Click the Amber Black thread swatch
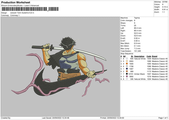 pyautogui.click(x=127, y=74)
